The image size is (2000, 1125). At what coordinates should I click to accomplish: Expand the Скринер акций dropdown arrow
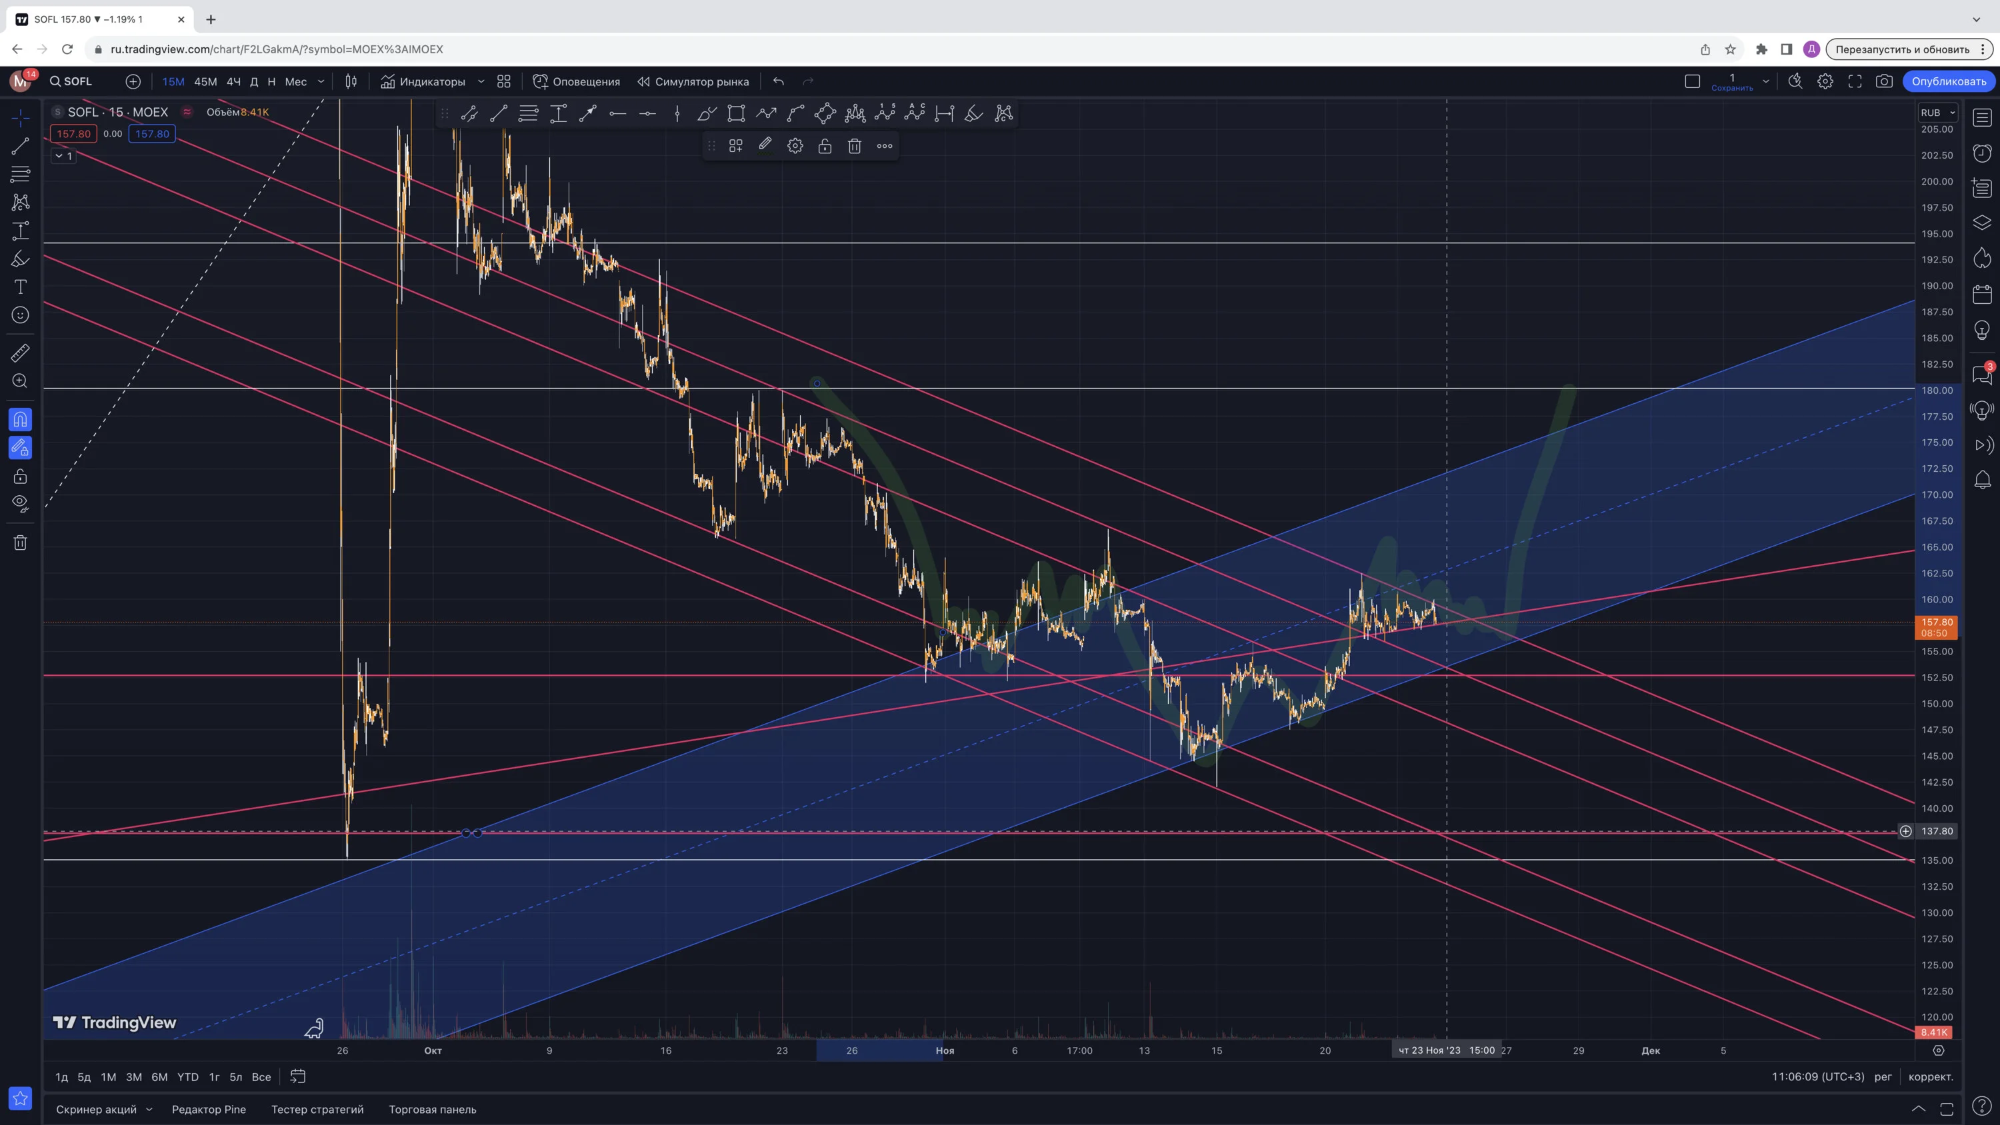click(x=149, y=1110)
